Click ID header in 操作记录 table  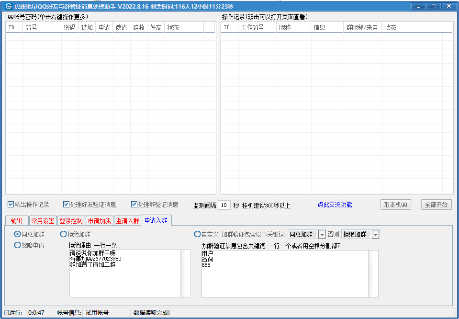(230, 27)
